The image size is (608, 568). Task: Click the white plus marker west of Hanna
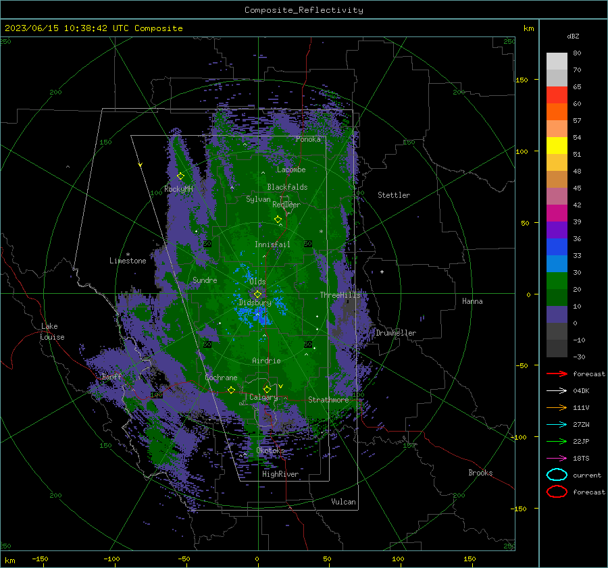[x=382, y=272]
